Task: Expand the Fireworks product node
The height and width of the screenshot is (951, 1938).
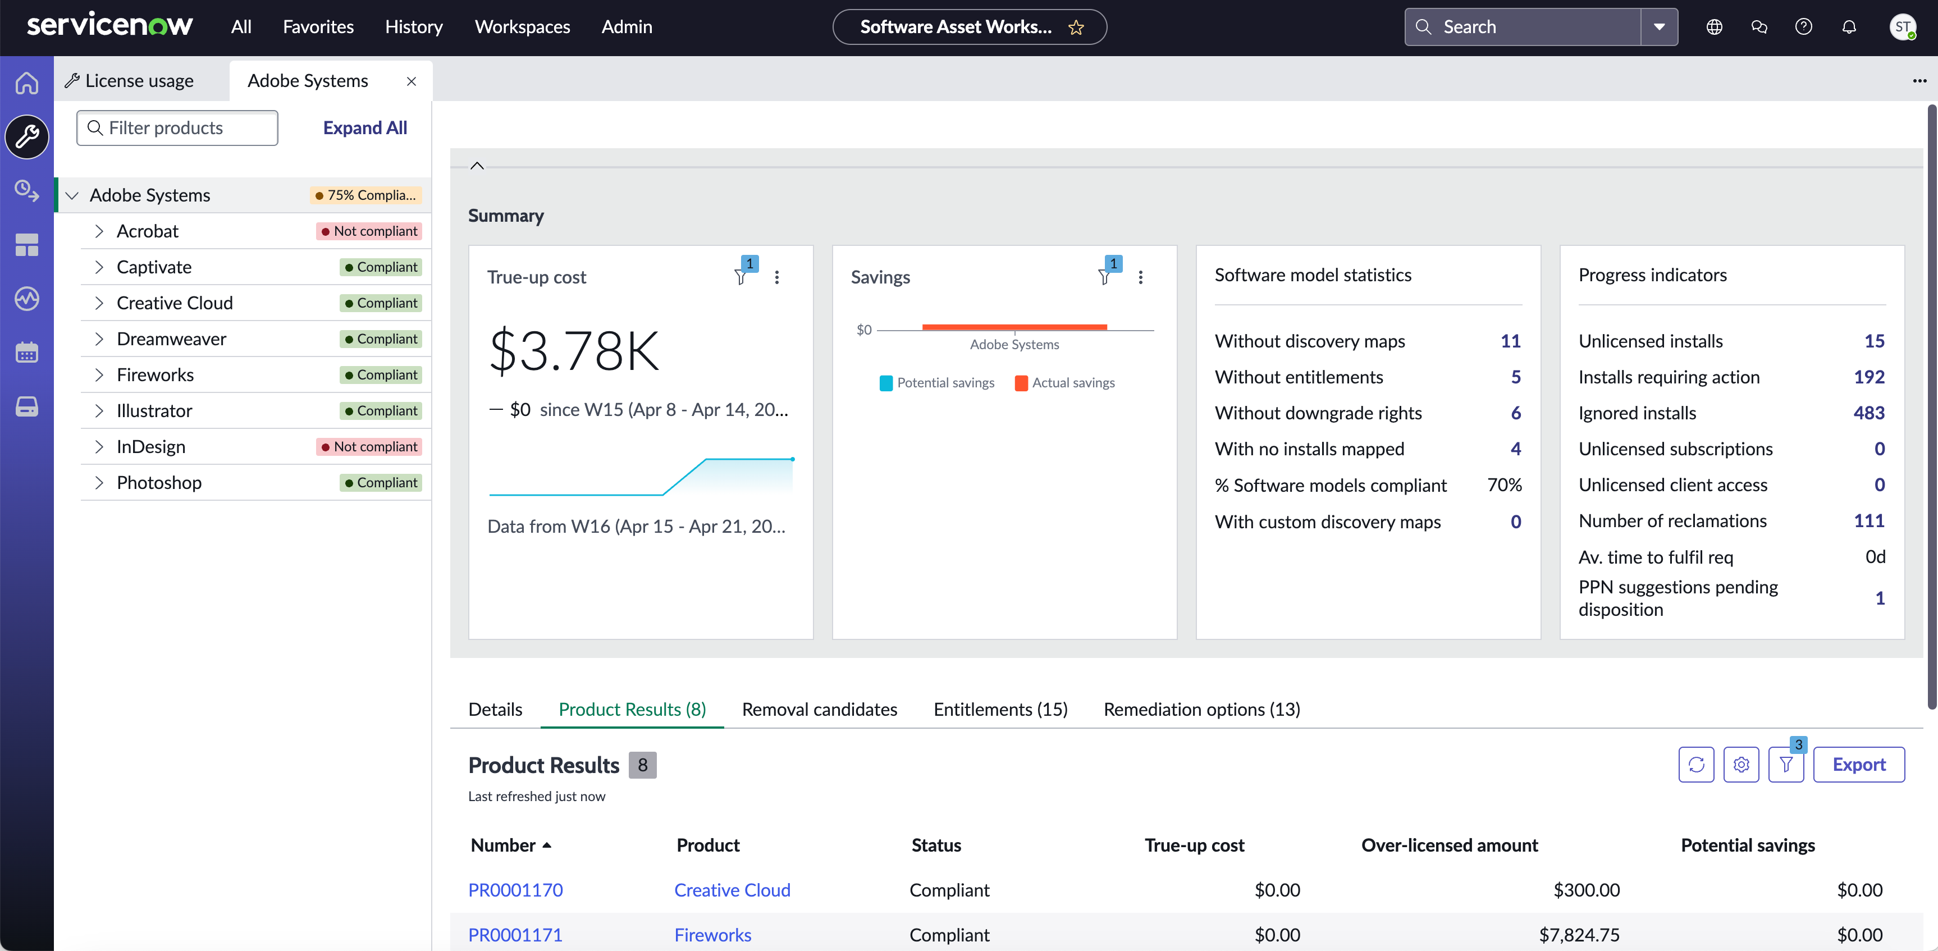Action: point(99,374)
